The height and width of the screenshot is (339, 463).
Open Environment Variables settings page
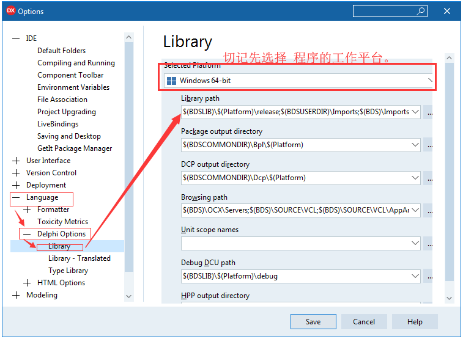click(x=73, y=87)
